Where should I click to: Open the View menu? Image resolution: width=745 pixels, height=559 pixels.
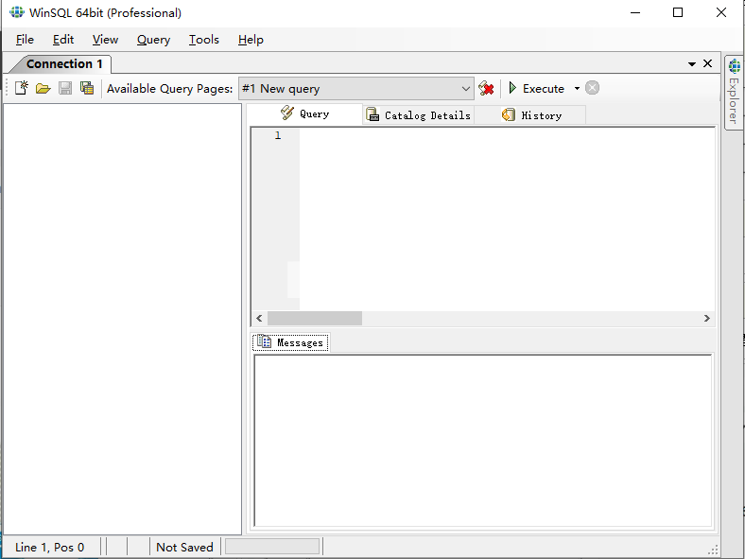pos(105,40)
